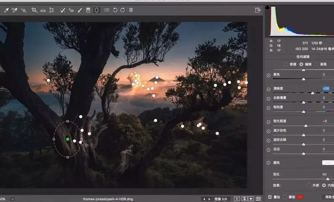Click the ISO 200 exposure info
Viewport: 334px width, 202px height.
(x=302, y=49)
